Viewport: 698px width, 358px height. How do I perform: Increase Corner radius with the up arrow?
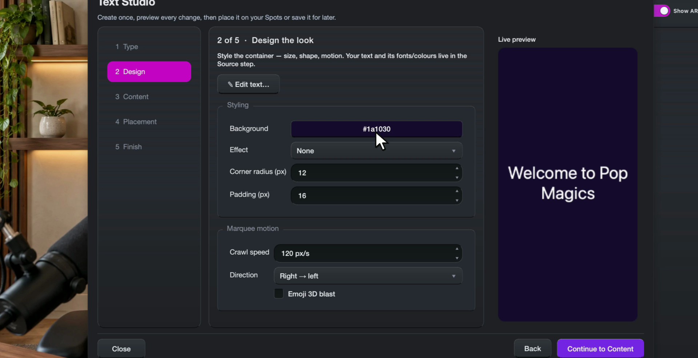[457, 168]
